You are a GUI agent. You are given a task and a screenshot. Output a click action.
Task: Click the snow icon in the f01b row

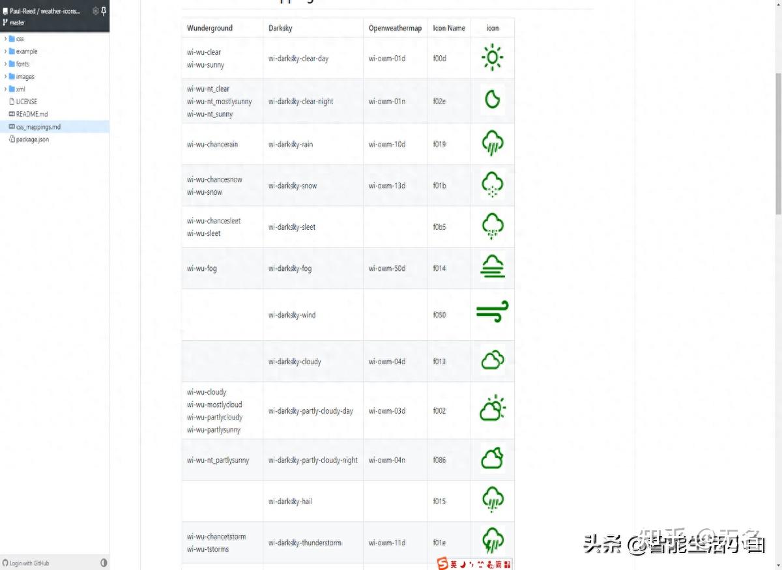pyautogui.click(x=493, y=185)
